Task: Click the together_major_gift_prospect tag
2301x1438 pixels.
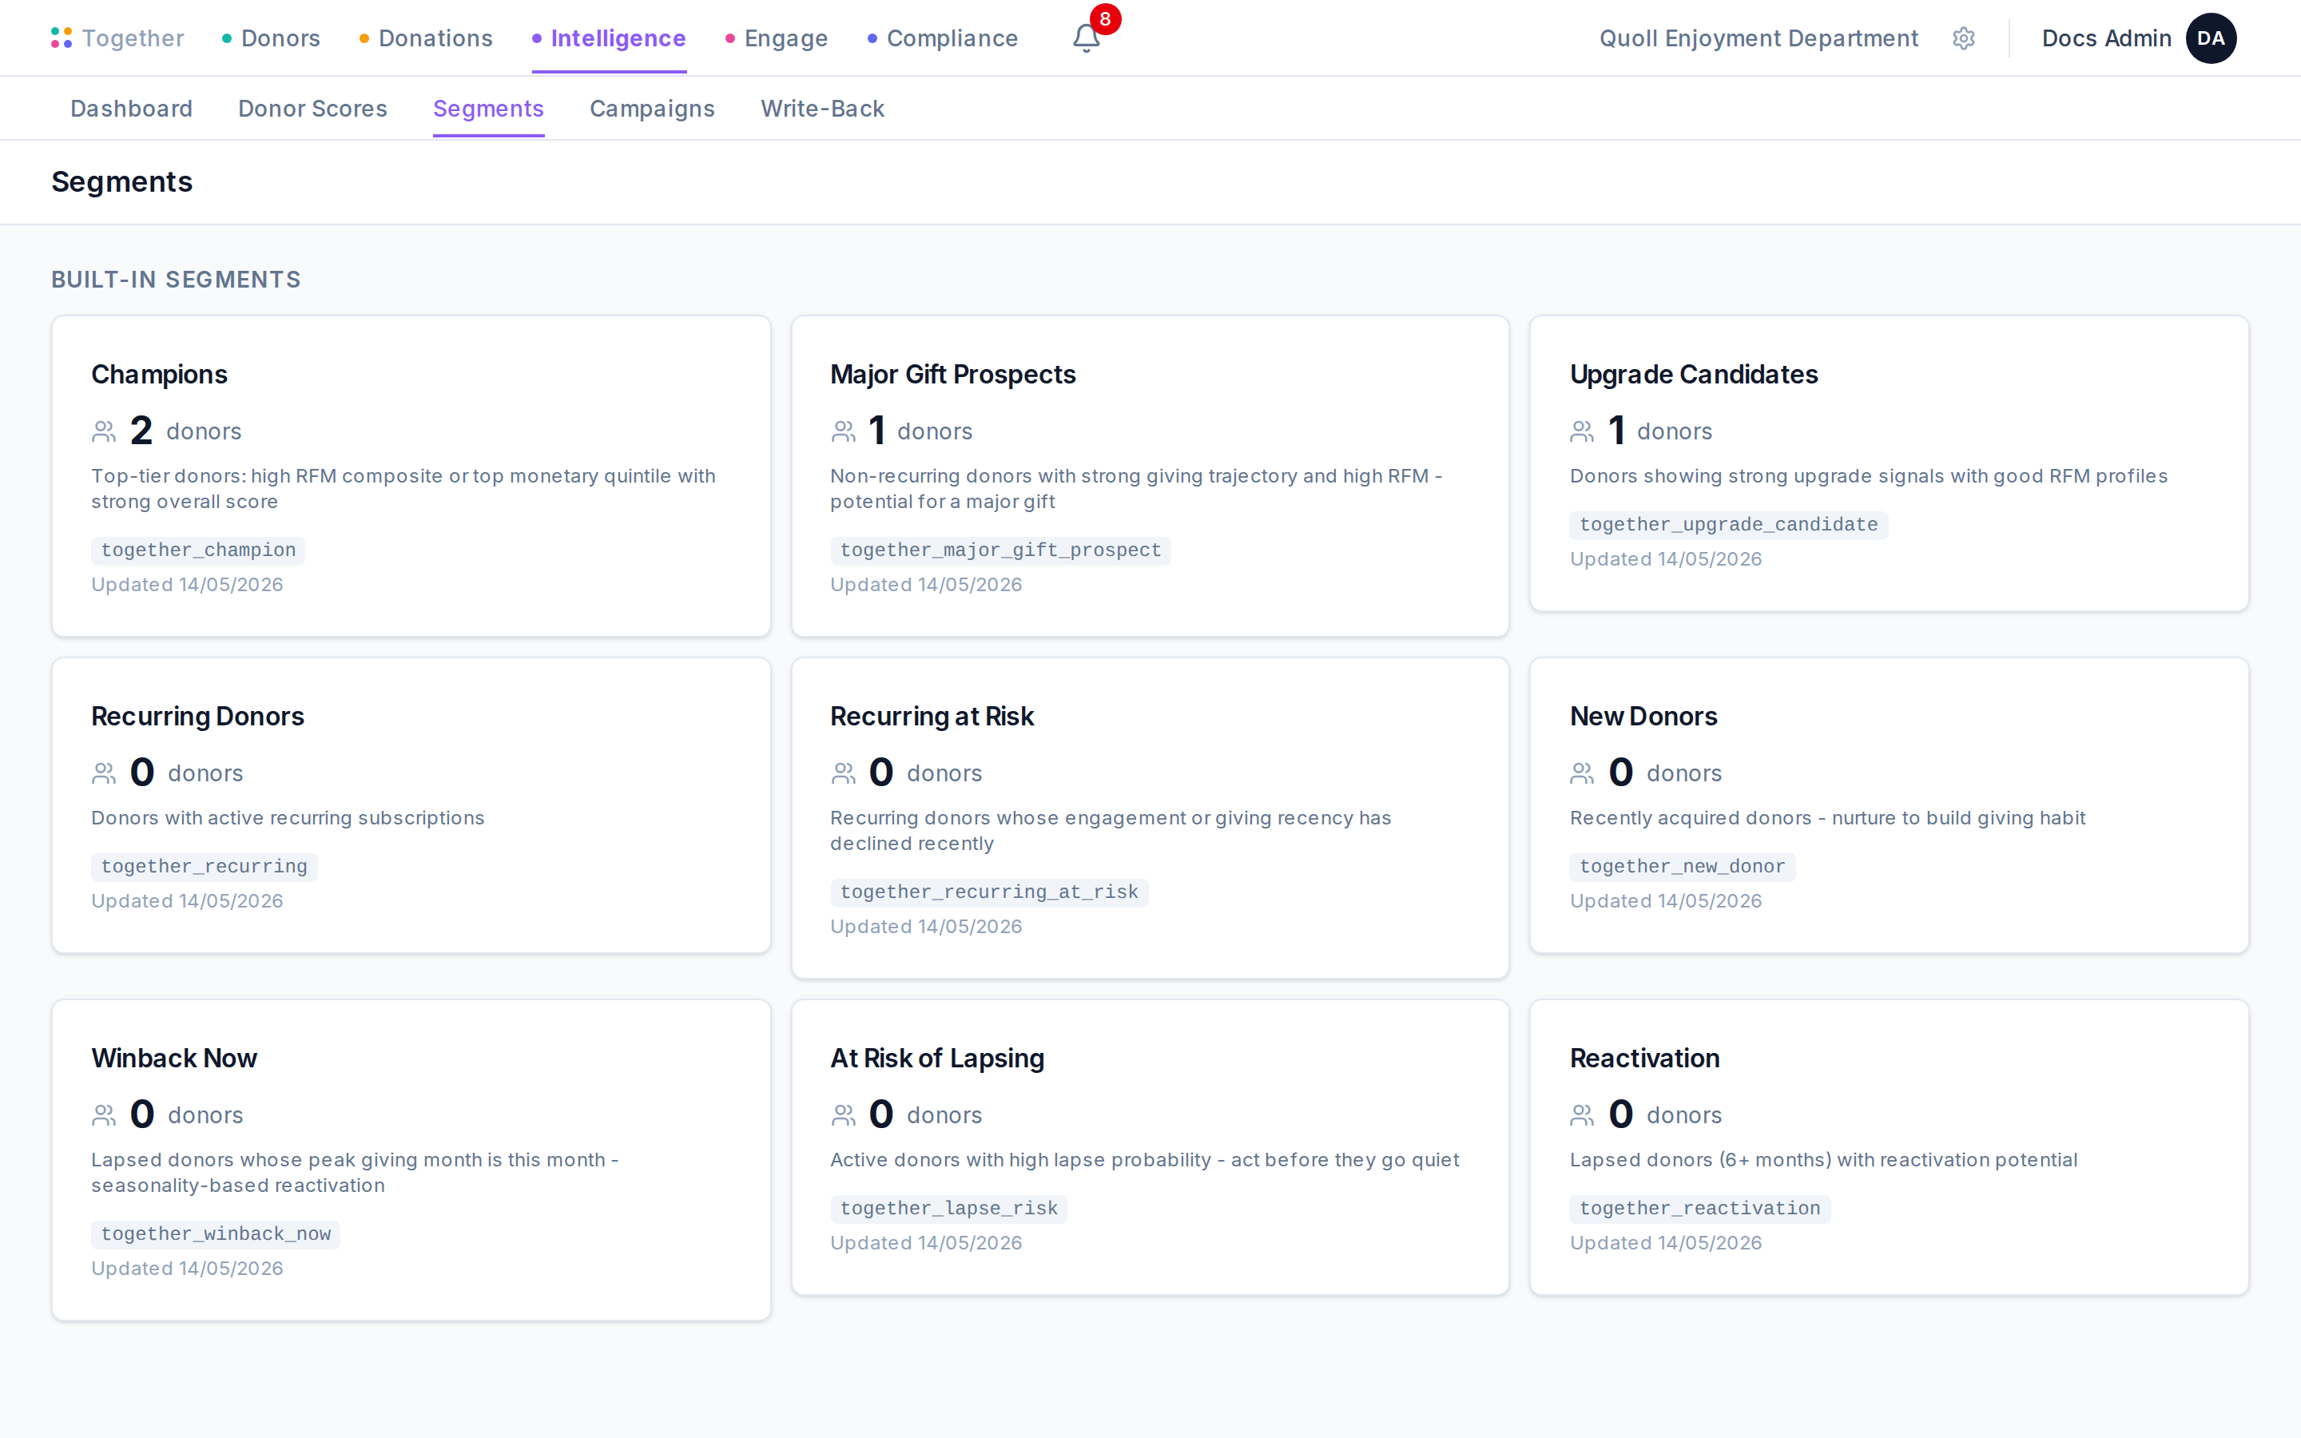Action: pos(1000,550)
